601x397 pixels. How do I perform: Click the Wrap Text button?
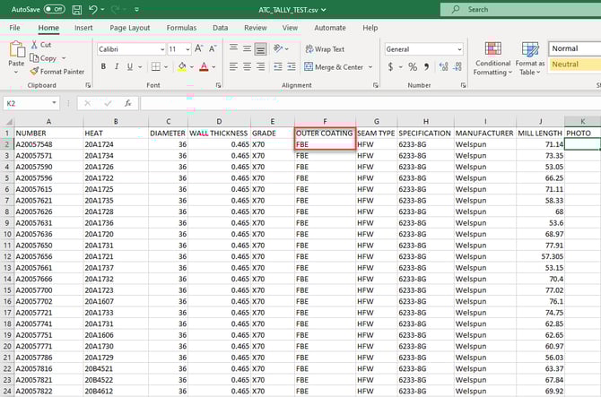coord(325,49)
